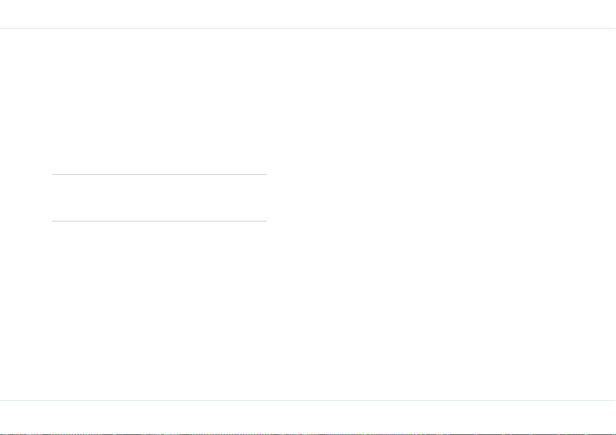Click the left end of the upper gray line

tap(53, 174)
